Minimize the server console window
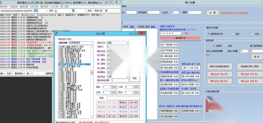 click(106, 2)
